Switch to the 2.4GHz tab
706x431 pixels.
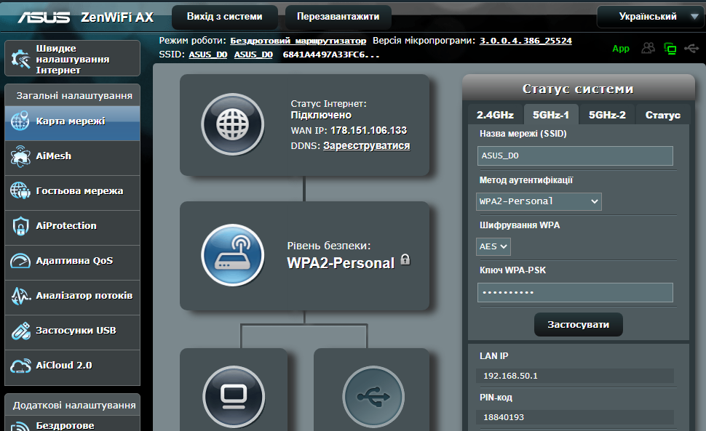(495, 115)
